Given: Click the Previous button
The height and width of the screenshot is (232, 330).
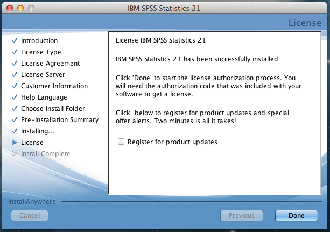Looking at the screenshot, I should point(242,216).
